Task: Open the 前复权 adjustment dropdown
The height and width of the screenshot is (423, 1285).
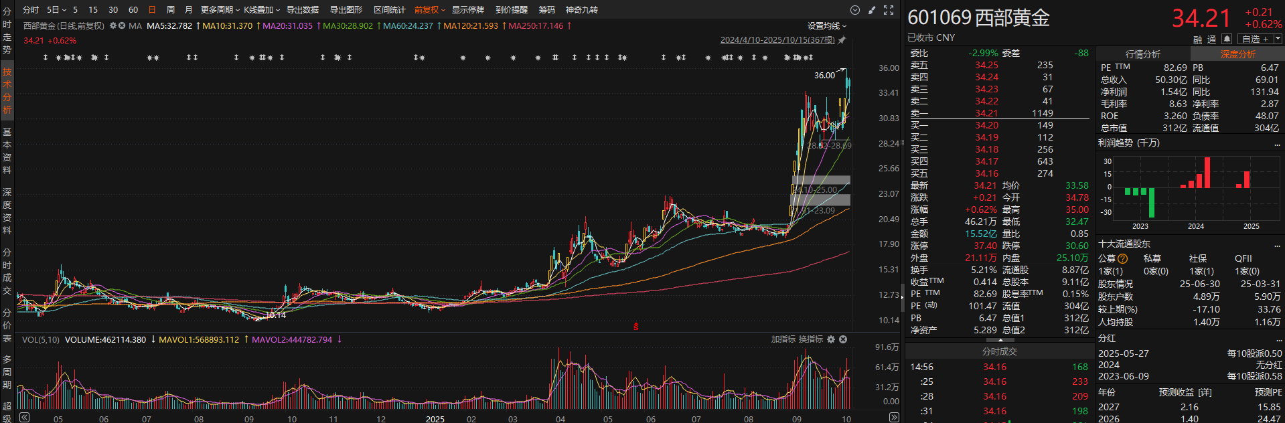Action: (x=429, y=10)
